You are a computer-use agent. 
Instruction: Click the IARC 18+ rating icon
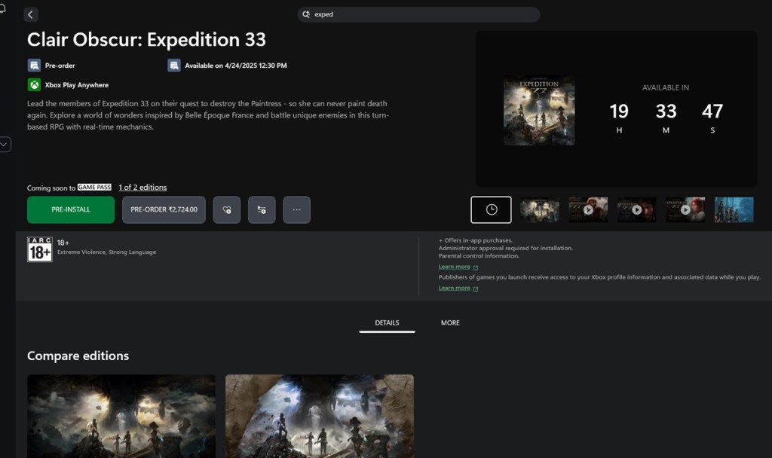[x=39, y=249]
